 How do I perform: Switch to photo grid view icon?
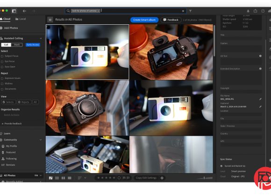[x=50, y=178]
